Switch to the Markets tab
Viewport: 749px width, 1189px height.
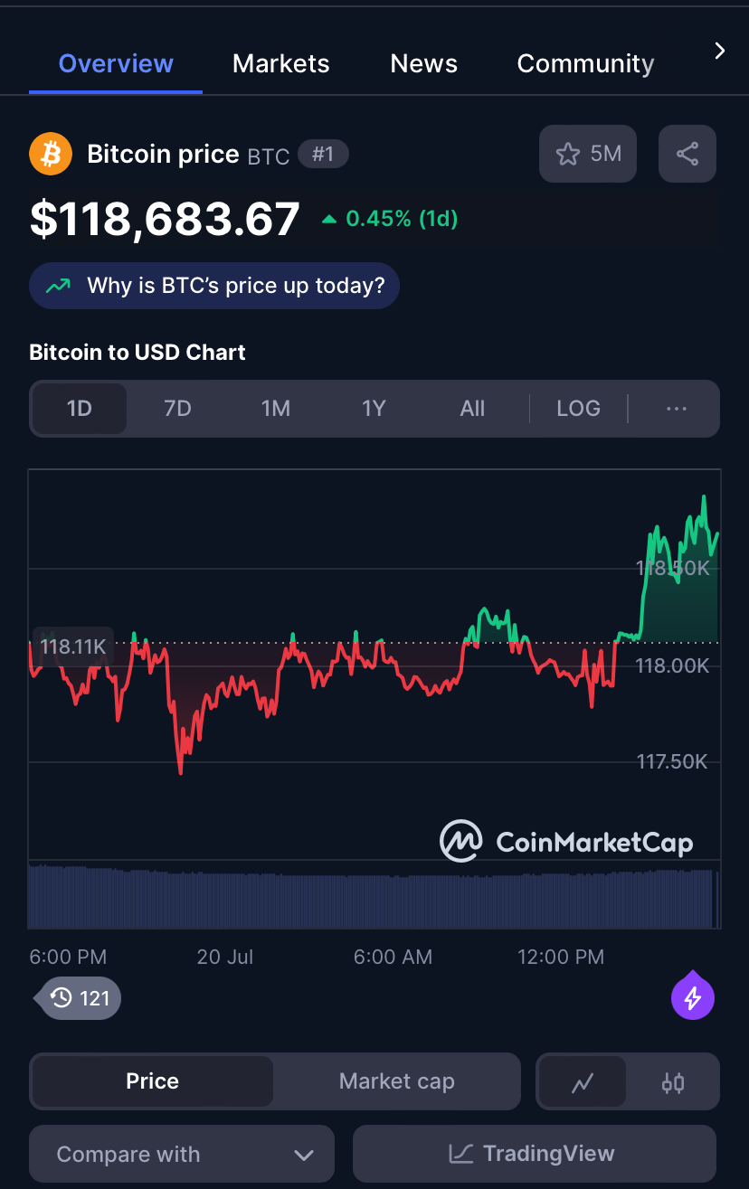tap(281, 63)
